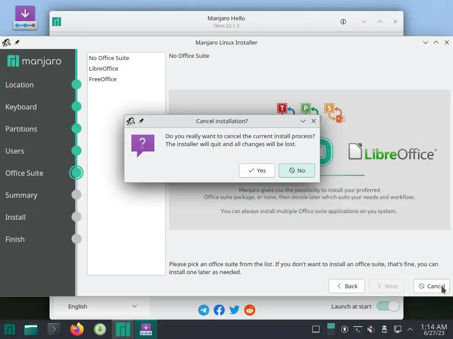Go to the Users step in the sidebar
The height and width of the screenshot is (339, 453).
[x=15, y=151]
